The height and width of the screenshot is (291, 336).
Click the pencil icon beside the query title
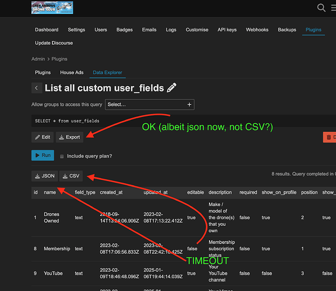(172, 88)
